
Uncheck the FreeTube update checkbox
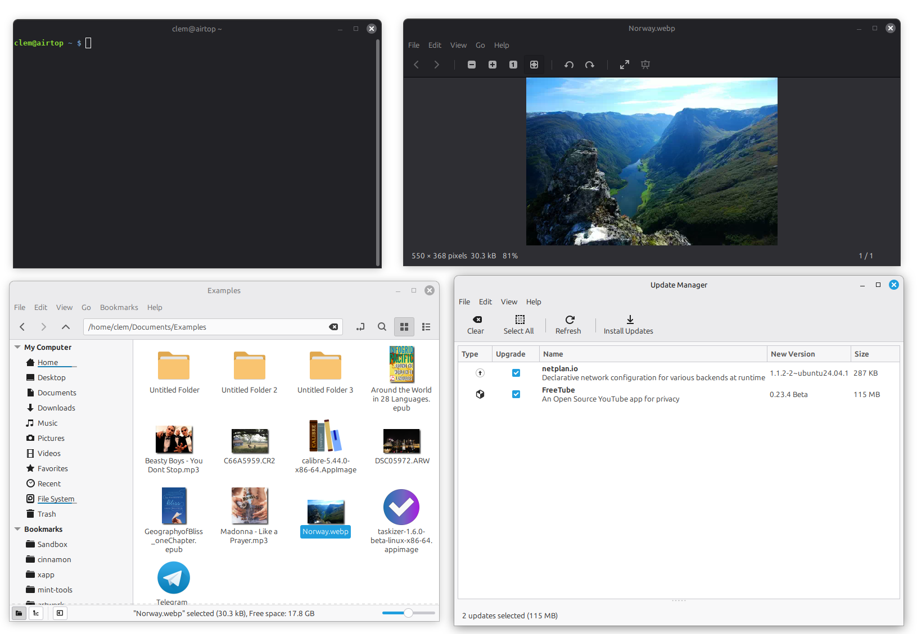tap(516, 394)
